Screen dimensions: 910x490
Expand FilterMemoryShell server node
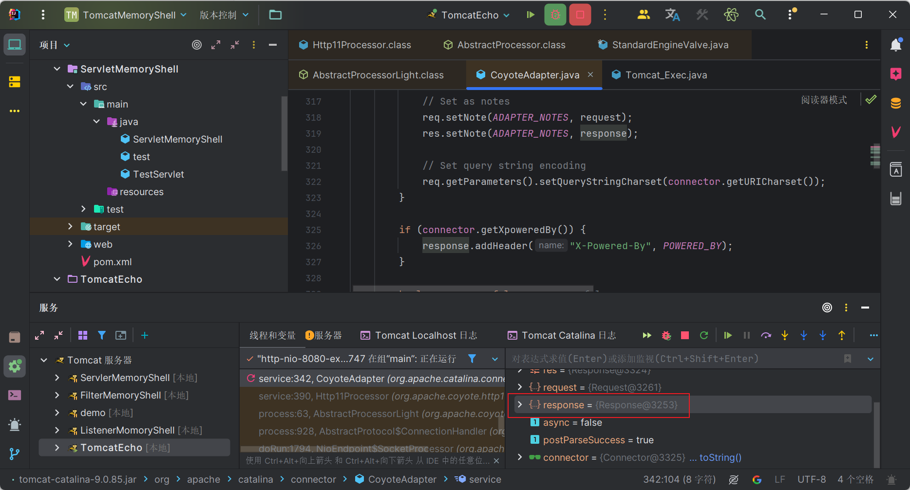(57, 395)
